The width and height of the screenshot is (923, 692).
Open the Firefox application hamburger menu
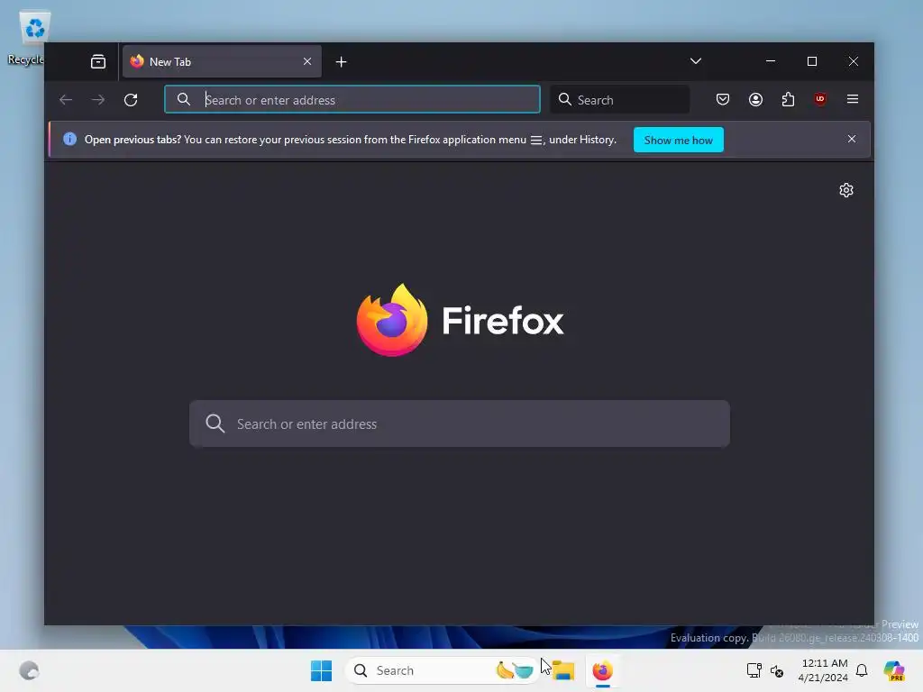[853, 99]
